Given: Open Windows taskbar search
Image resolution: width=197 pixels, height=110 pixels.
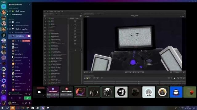Looking at the screenshot, I should [7, 108].
